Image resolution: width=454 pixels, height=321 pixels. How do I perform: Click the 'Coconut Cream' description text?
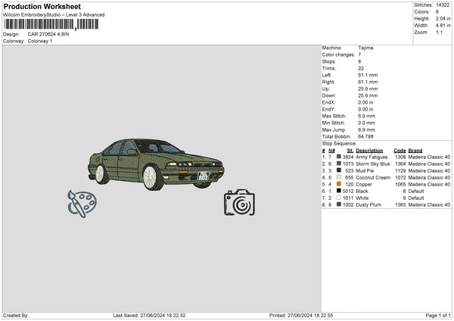(x=373, y=178)
